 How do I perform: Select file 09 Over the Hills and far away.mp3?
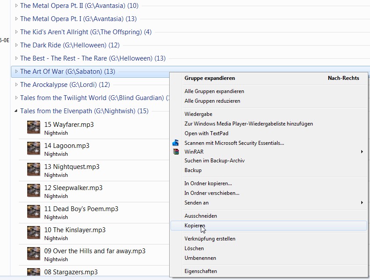click(95, 251)
